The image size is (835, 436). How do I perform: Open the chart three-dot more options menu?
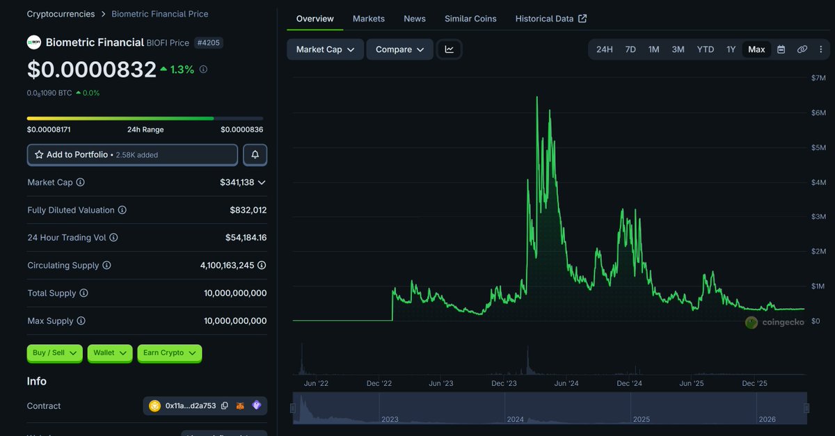(821, 49)
